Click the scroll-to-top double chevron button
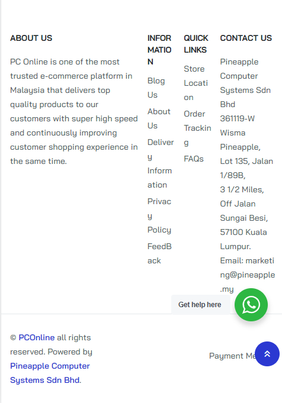The width and height of the screenshot is (282, 403). tap(267, 354)
